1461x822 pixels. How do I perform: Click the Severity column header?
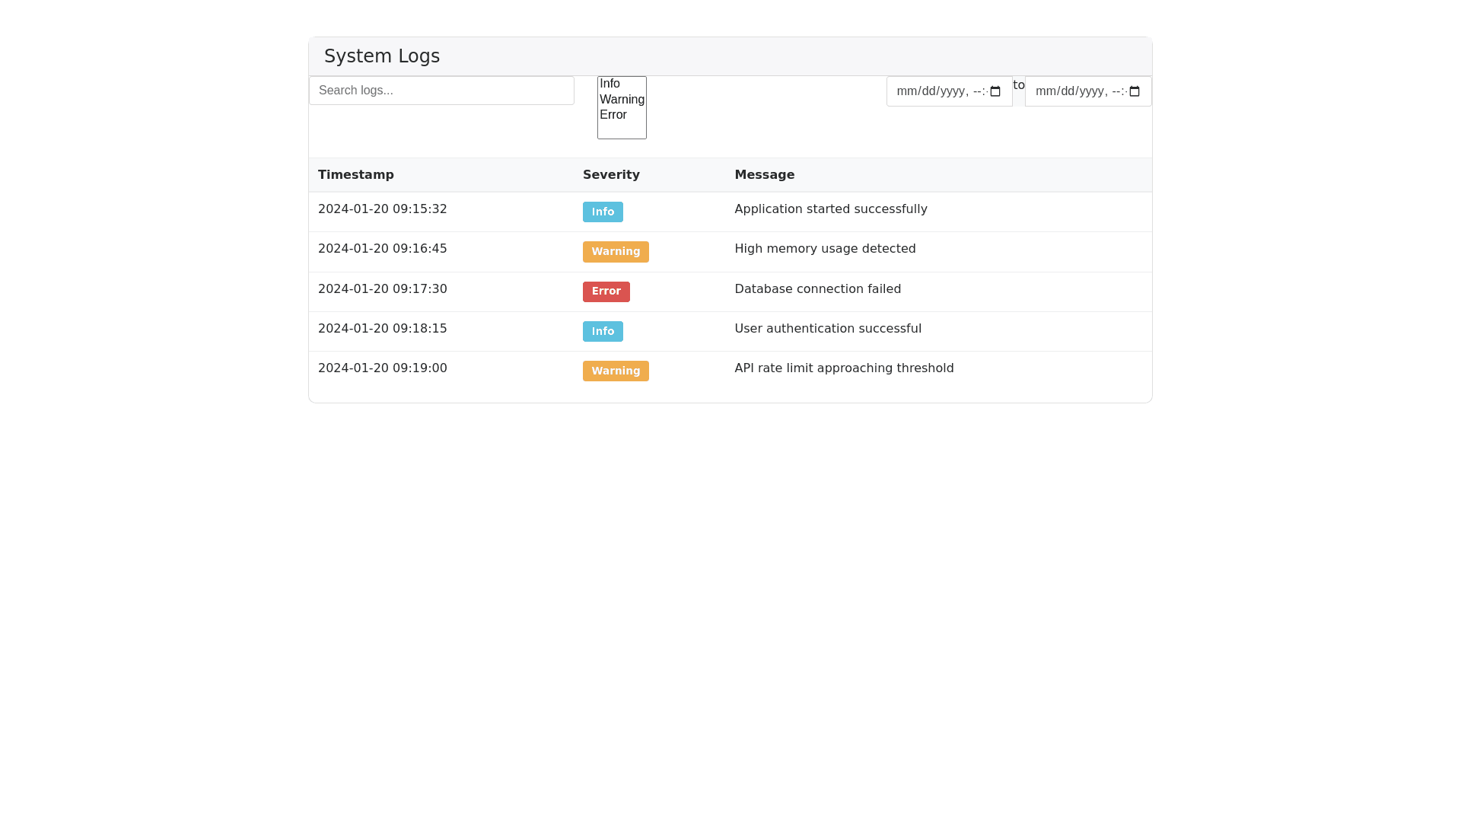click(x=611, y=174)
